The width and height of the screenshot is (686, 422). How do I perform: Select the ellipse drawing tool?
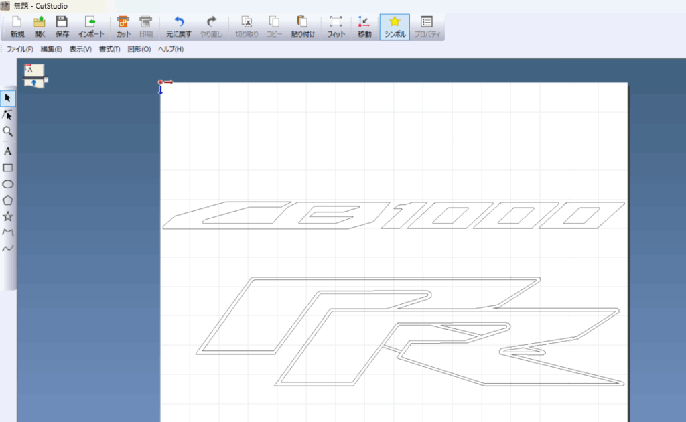click(x=8, y=184)
